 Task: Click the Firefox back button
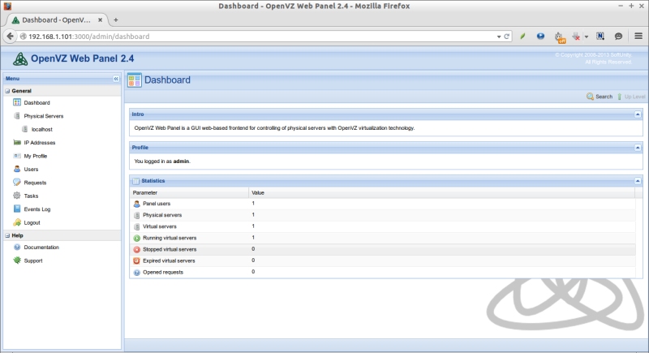[x=10, y=37]
